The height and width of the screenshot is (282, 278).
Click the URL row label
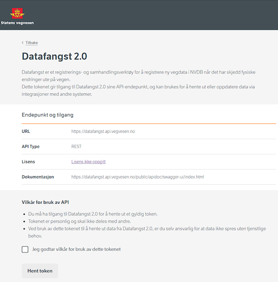tap(26, 131)
